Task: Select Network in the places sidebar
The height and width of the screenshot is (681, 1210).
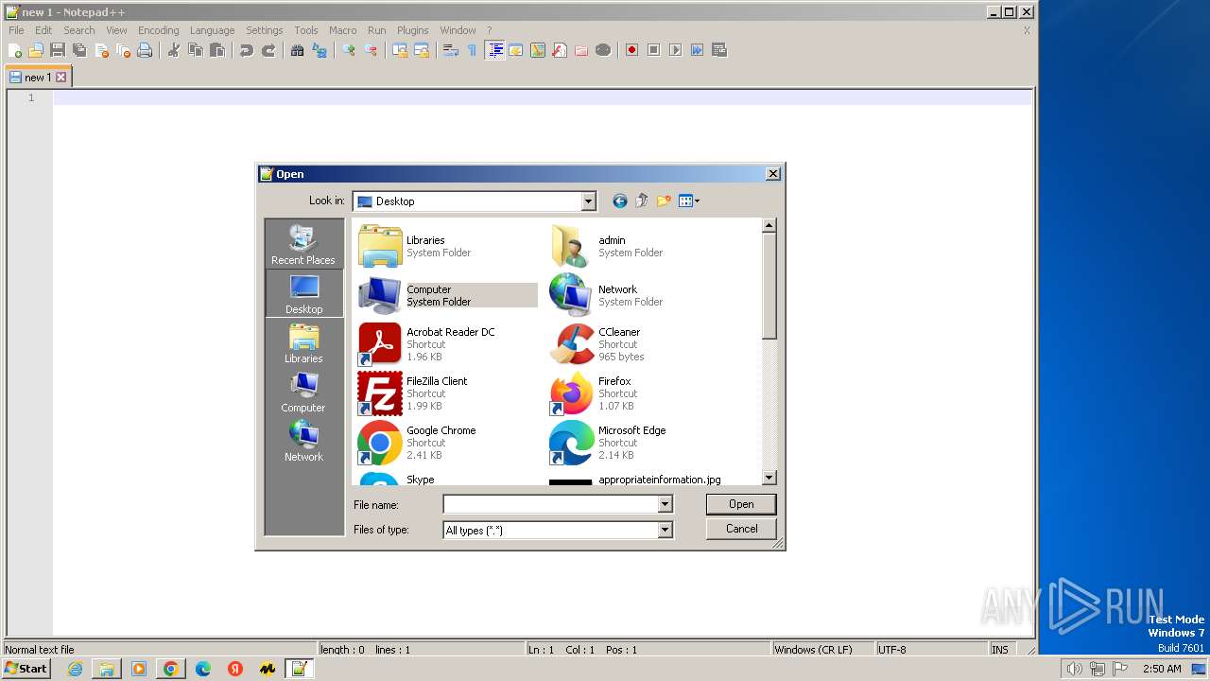Action: coord(303,442)
